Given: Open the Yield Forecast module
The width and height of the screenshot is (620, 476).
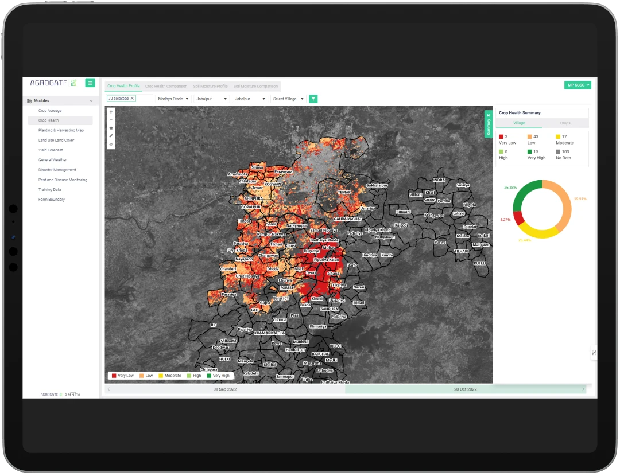Looking at the screenshot, I should [x=51, y=150].
